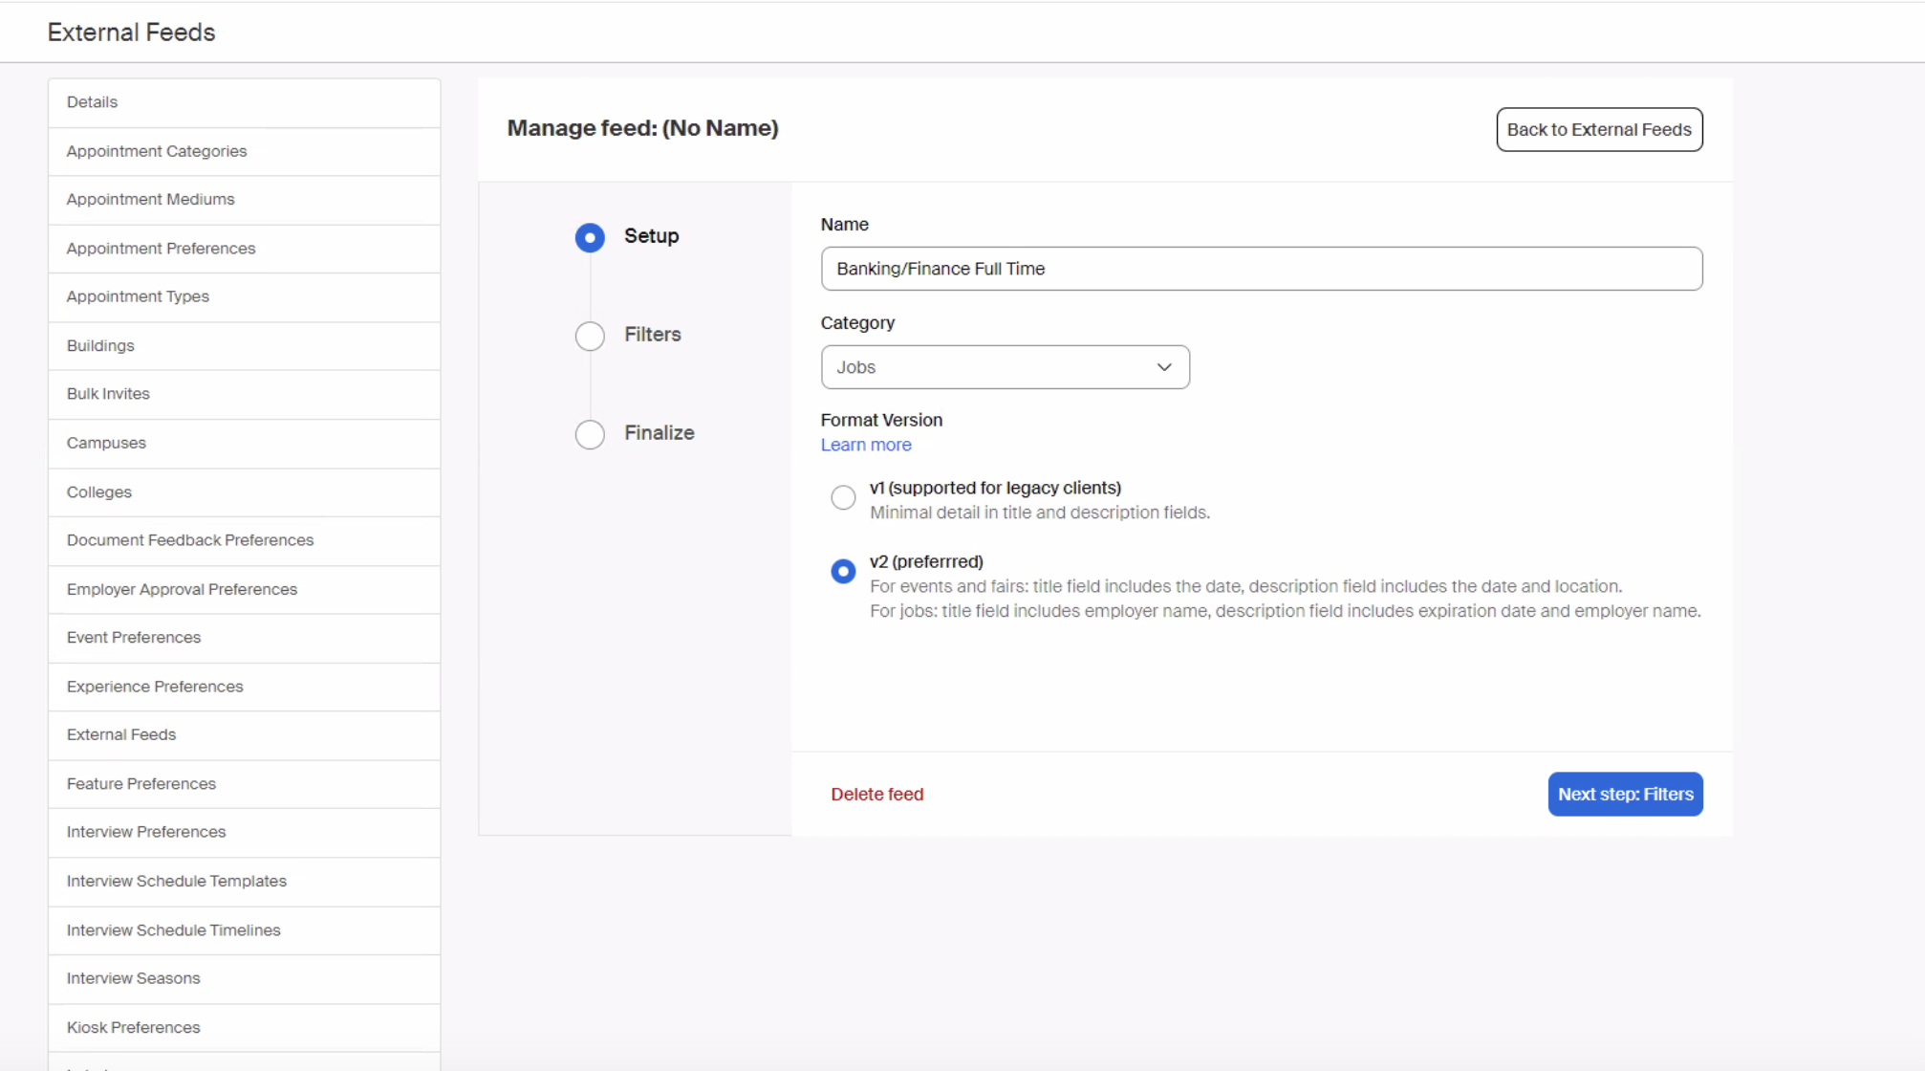Go to Details sidebar item
The image size is (1925, 1071).
[x=92, y=101]
